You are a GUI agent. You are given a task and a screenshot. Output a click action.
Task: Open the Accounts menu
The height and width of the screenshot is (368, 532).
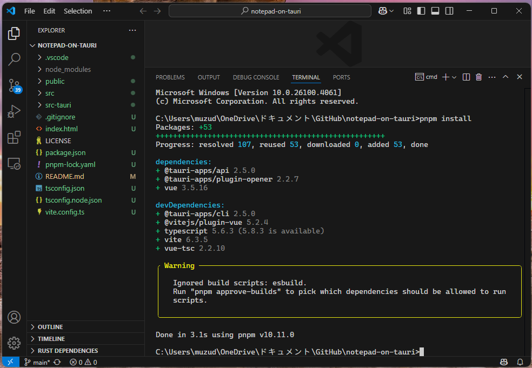(x=14, y=317)
